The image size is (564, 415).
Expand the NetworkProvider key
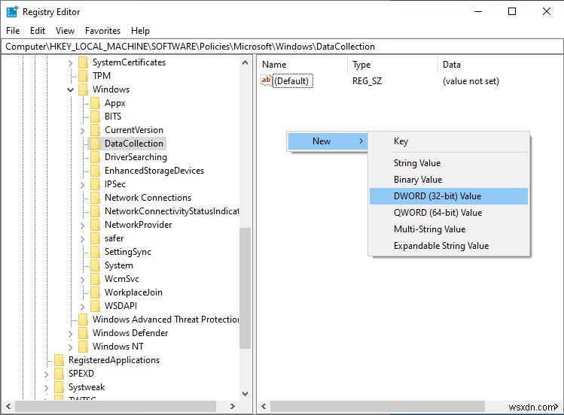(83, 226)
